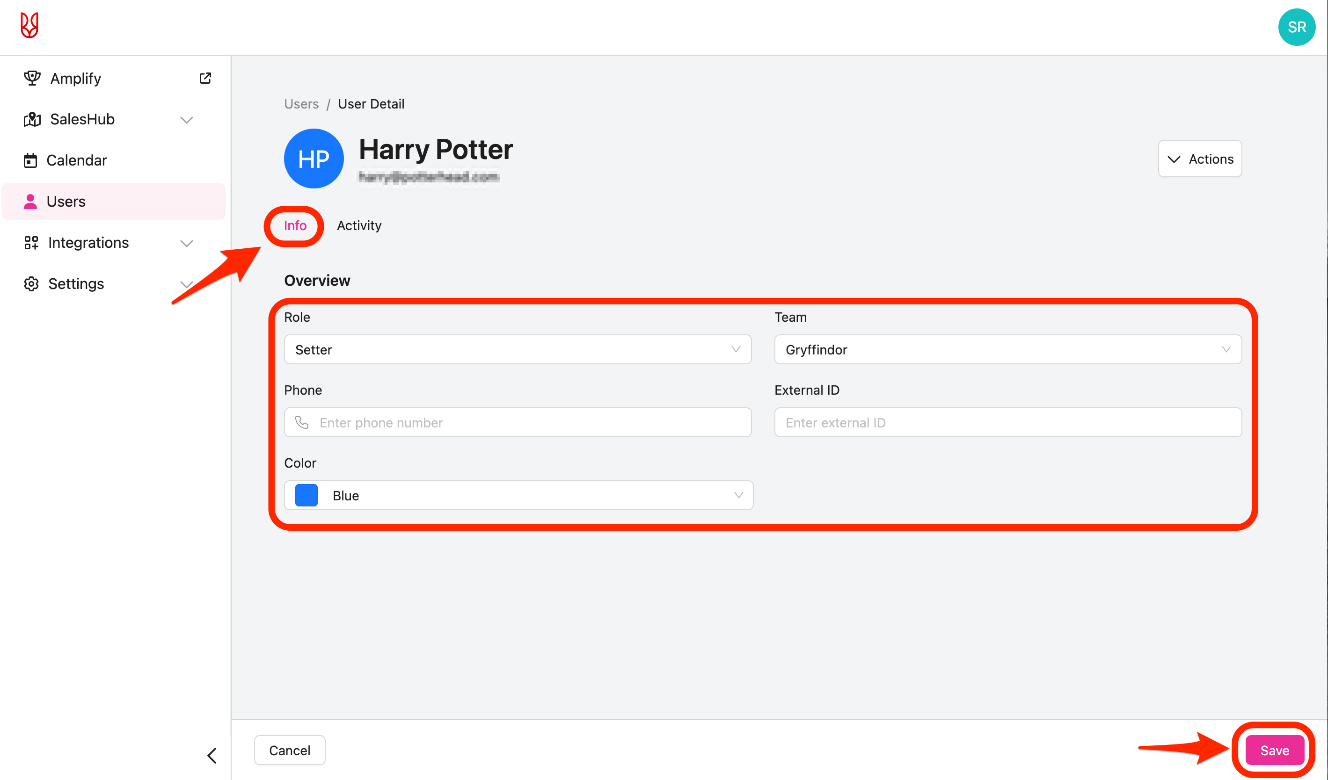The height and width of the screenshot is (780, 1328).
Task: Click the Integrations grid icon
Action: [31, 243]
